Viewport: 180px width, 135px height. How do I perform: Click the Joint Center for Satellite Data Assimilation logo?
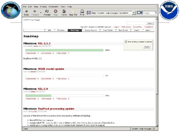click(x=11, y=10)
